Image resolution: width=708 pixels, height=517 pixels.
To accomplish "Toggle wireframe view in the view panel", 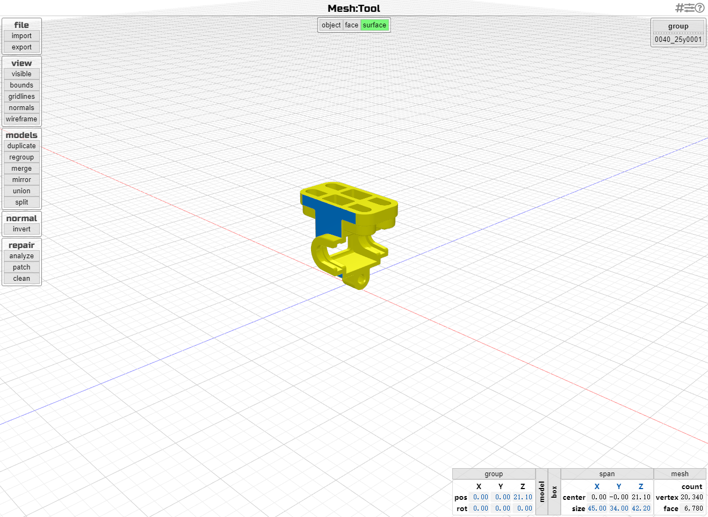I will [x=21, y=119].
